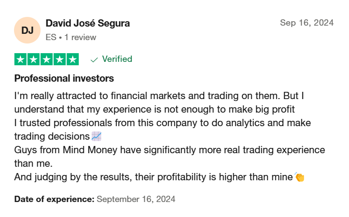Click the Date of experience label

tap(55, 199)
